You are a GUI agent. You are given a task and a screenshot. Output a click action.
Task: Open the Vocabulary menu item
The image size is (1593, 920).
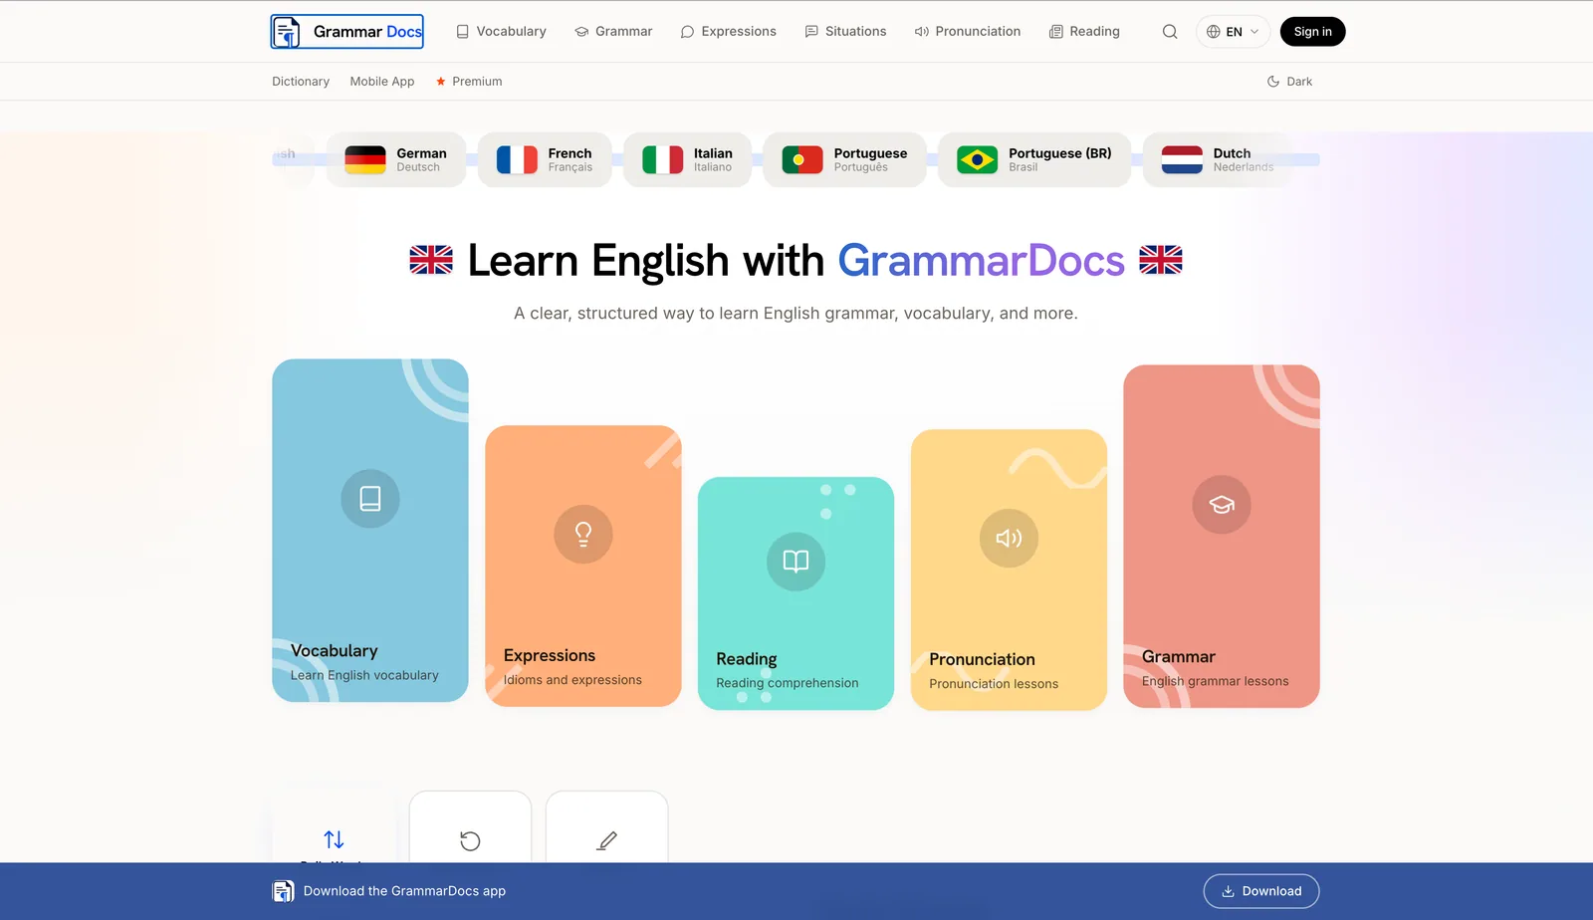[x=501, y=32]
